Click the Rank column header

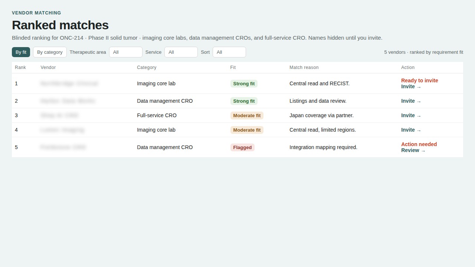pos(20,67)
